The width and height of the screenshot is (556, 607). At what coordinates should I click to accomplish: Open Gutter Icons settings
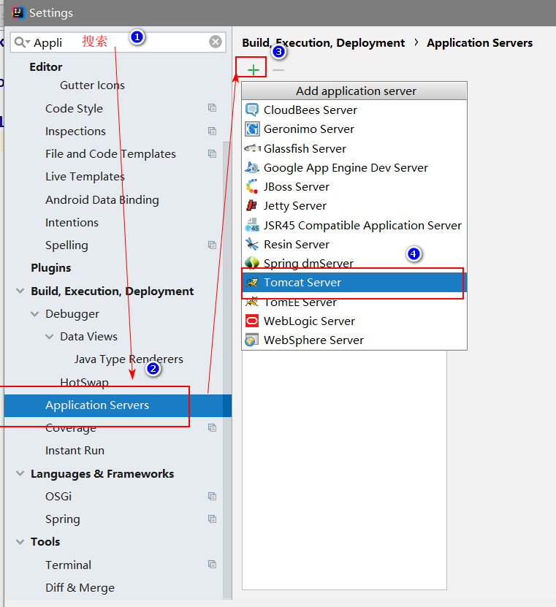click(92, 85)
